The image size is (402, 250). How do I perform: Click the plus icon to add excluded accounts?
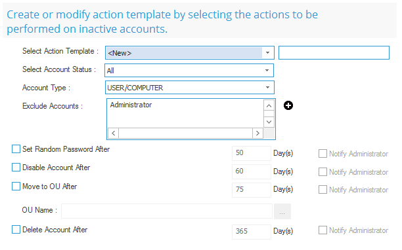[288, 105]
